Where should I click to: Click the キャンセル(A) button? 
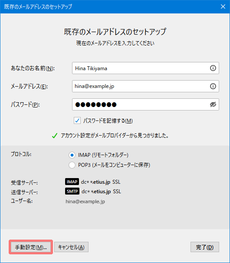[x=71, y=247]
